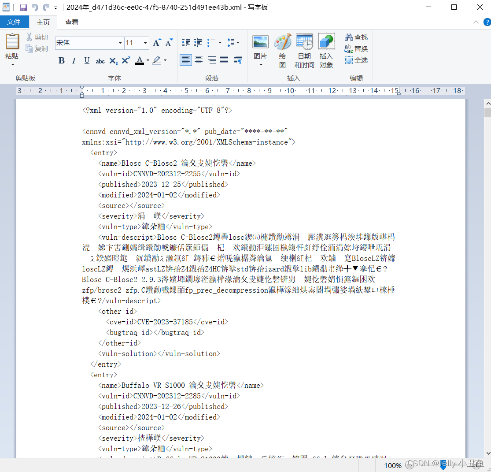Redo the last action
Viewport: 491px width, 472px height.
(x=46, y=7)
